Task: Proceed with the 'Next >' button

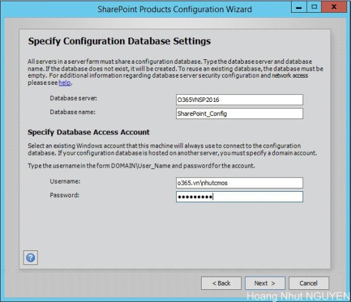Action: click(265, 284)
